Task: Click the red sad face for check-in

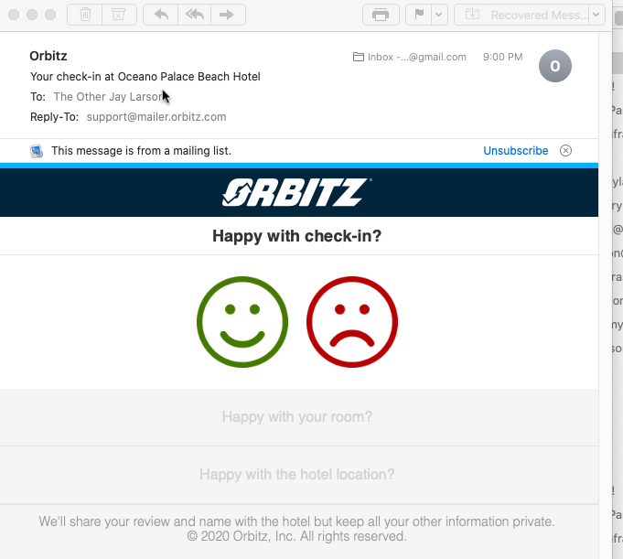Action: click(352, 322)
